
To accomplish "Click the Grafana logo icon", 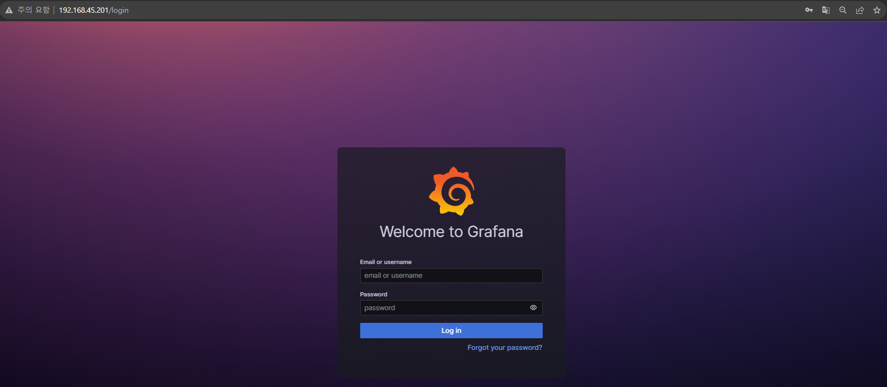I will click(451, 191).
